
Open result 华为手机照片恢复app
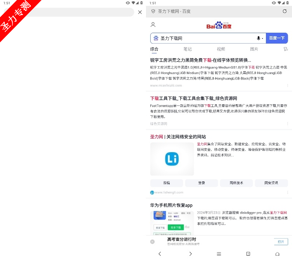click(171, 205)
